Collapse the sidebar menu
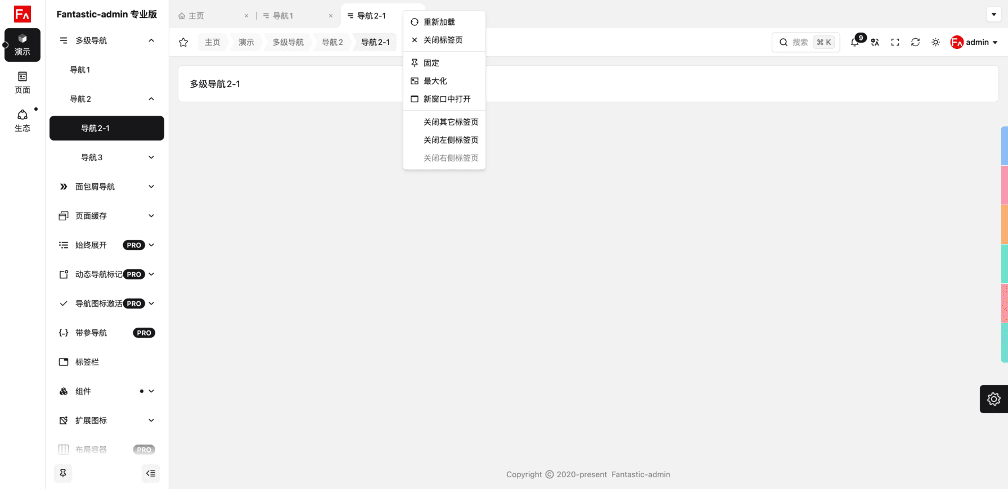This screenshot has width=1008, height=489. tap(151, 473)
